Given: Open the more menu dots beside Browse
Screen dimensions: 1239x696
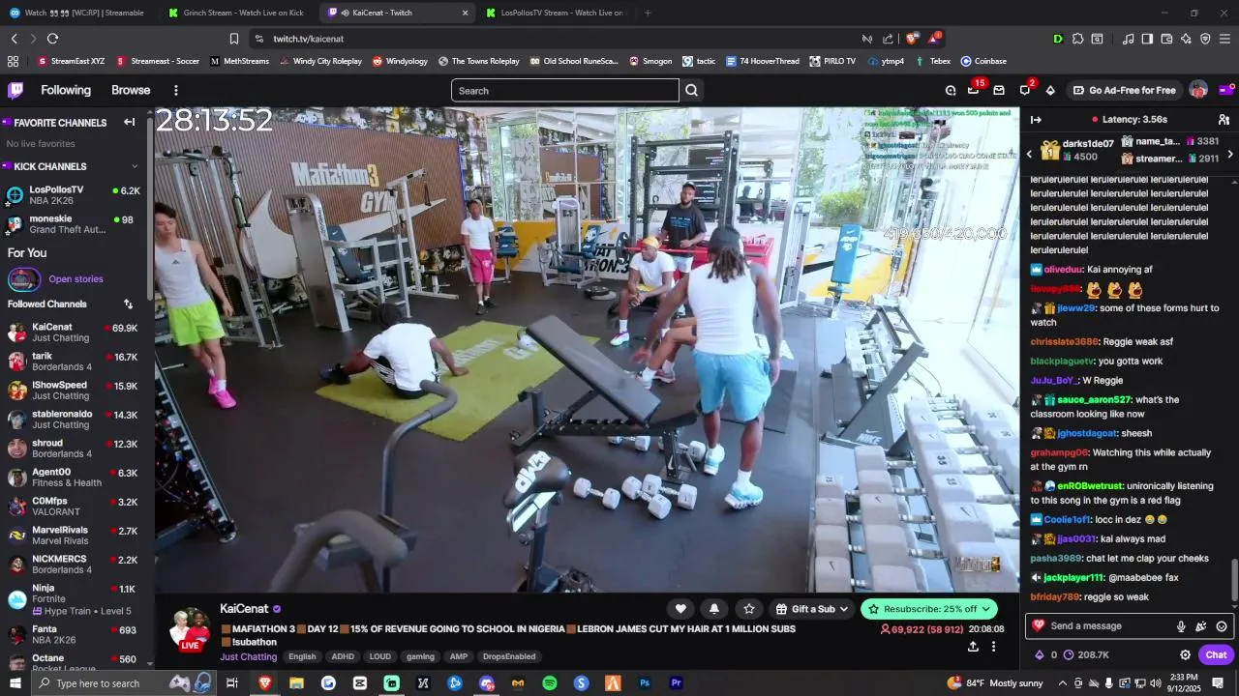Looking at the screenshot, I should 175,90.
